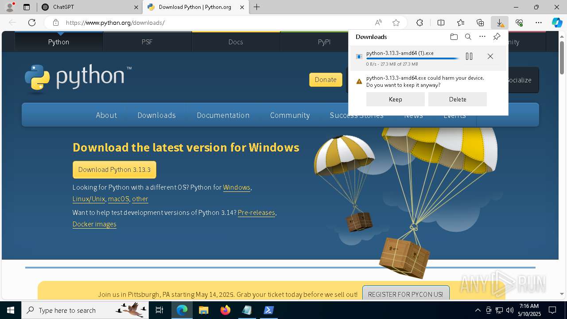Search downloads magnifier icon
Viewport: 567px width, 319px height.
(x=468, y=37)
